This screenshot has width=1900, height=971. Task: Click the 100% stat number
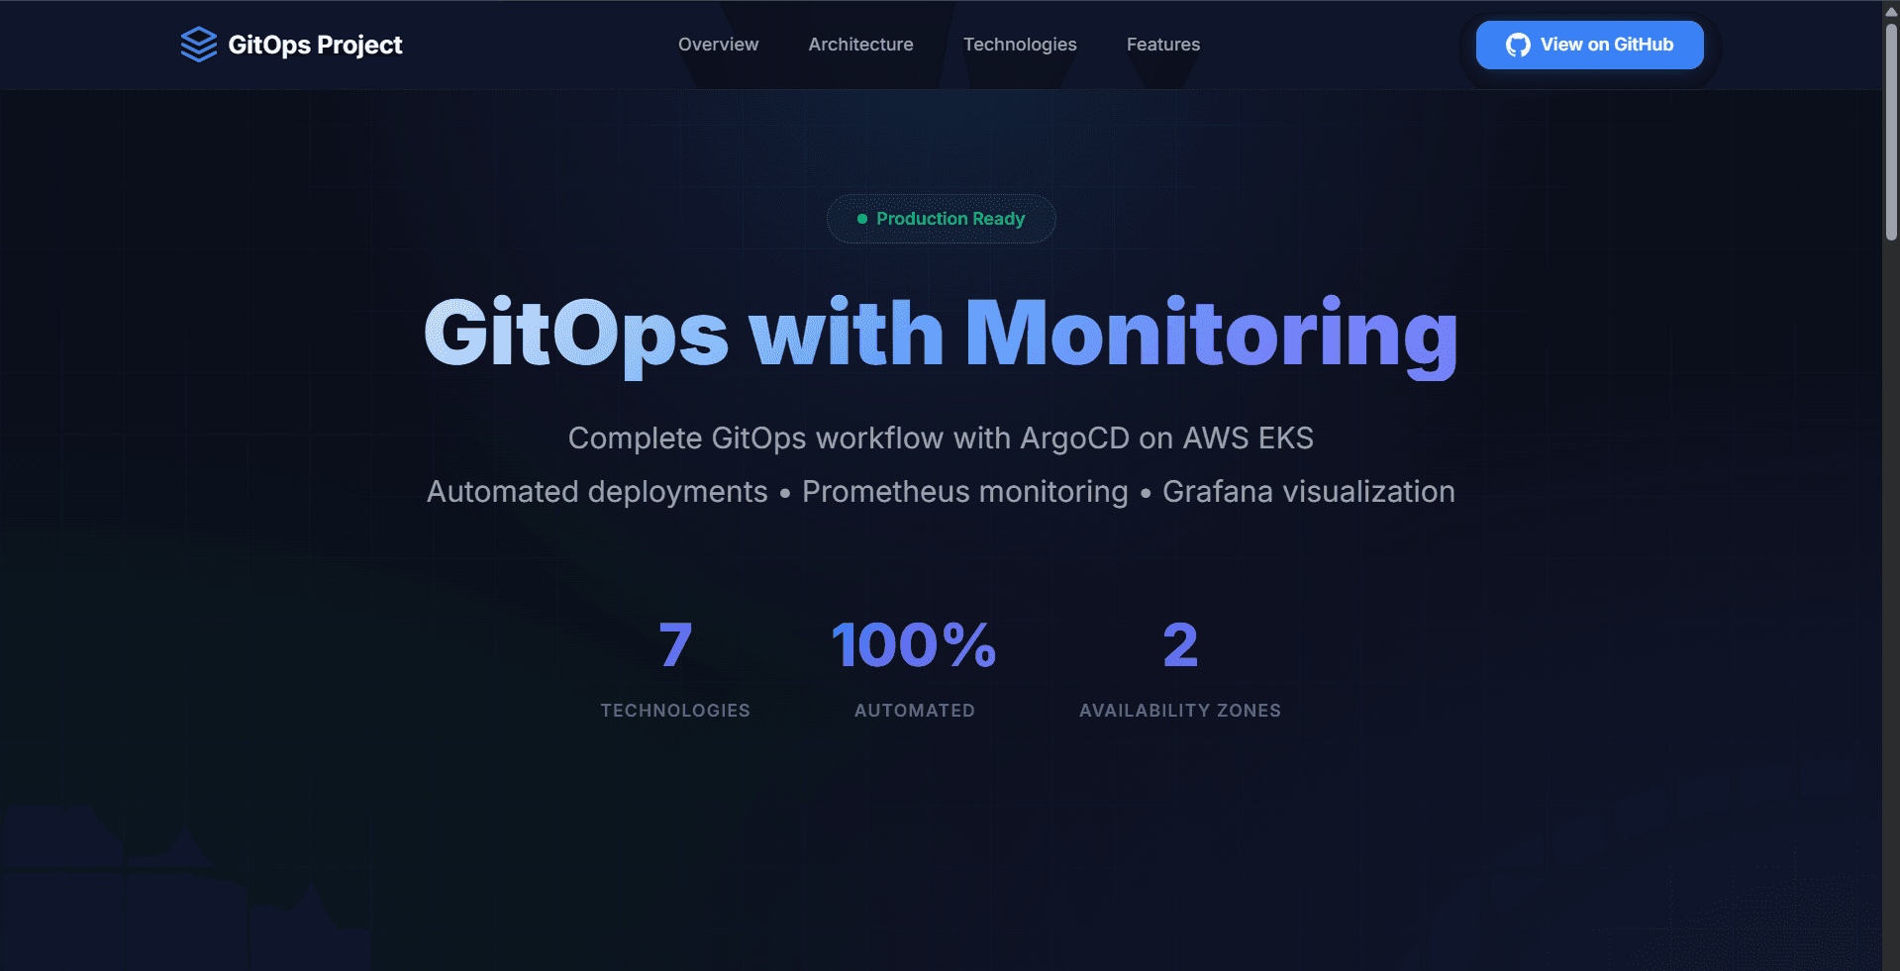[914, 645]
